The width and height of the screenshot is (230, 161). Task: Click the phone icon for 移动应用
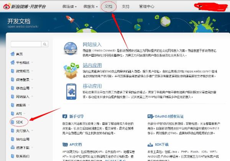coord(71,92)
